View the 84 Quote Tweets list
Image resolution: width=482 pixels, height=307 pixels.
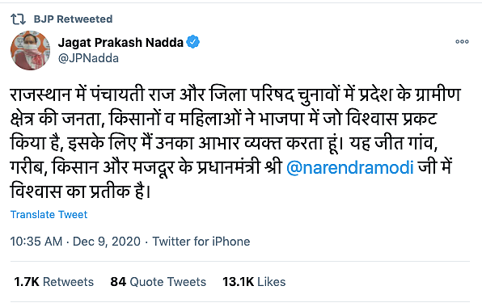tap(158, 282)
